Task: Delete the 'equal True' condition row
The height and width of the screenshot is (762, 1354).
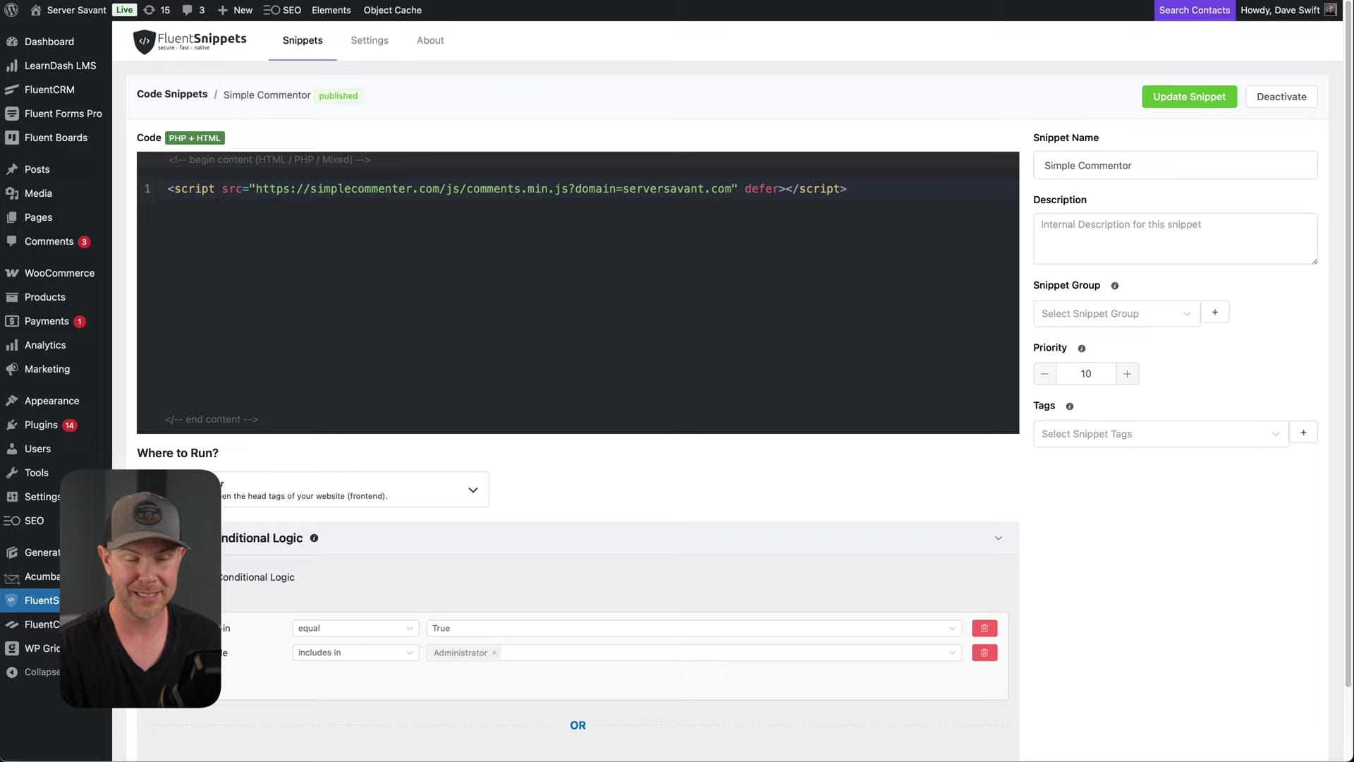Action: [x=984, y=628]
